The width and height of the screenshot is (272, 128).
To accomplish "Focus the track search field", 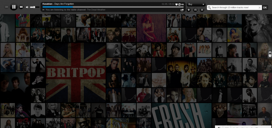I will [235, 8].
